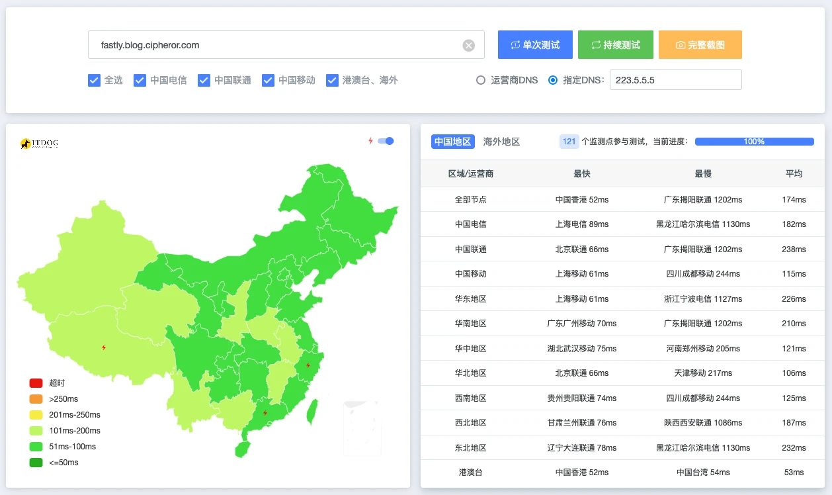Click the 最慢 column header
Viewport: 832px width, 495px height.
pos(703,173)
